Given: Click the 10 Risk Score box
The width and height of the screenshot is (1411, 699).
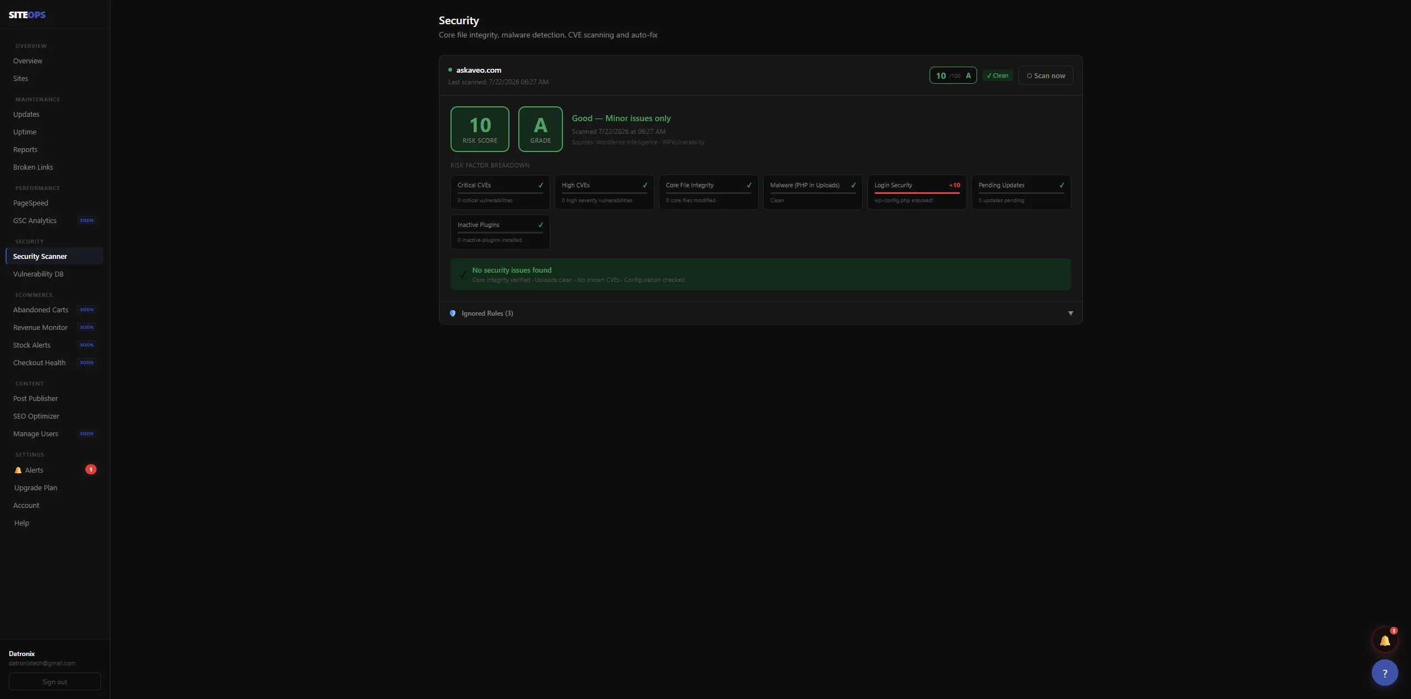Looking at the screenshot, I should 480,129.
